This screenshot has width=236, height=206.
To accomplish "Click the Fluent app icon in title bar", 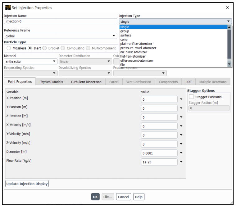I will [x=8, y=7].
